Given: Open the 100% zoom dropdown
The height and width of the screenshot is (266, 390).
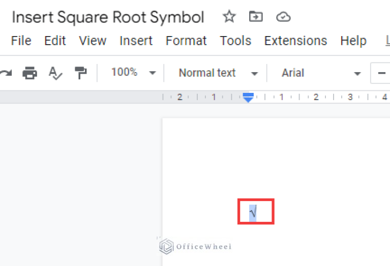Looking at the screenshot, I should tap(133, 73).
